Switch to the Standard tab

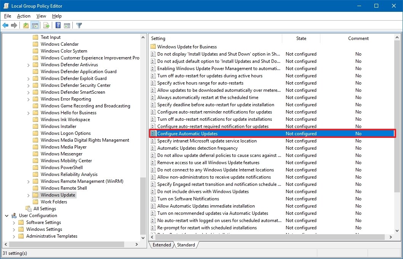tap(186, 245)
